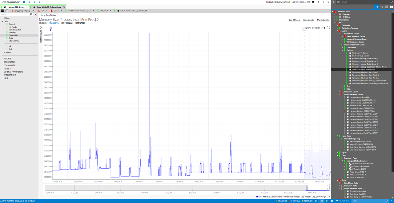Image resolution: width=394 pixels, height=203 pixels.
Task: Click the Up to Data Display button
Action: pyautogui.click(x=48, y=15)
